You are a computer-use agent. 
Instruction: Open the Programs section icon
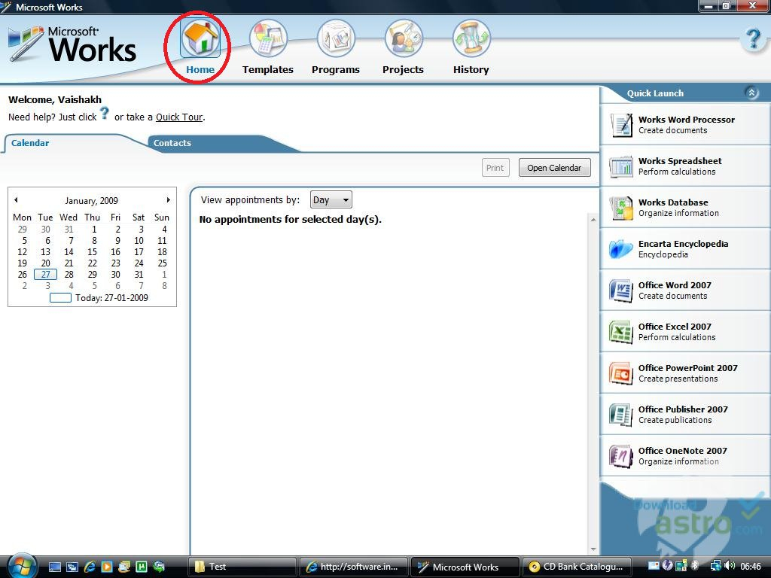pyautogui.click(x=335, y=40)
